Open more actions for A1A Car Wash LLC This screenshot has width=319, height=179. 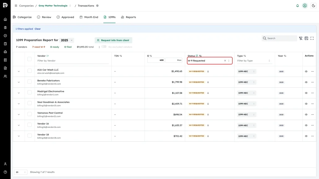click(x=312, y=71)
